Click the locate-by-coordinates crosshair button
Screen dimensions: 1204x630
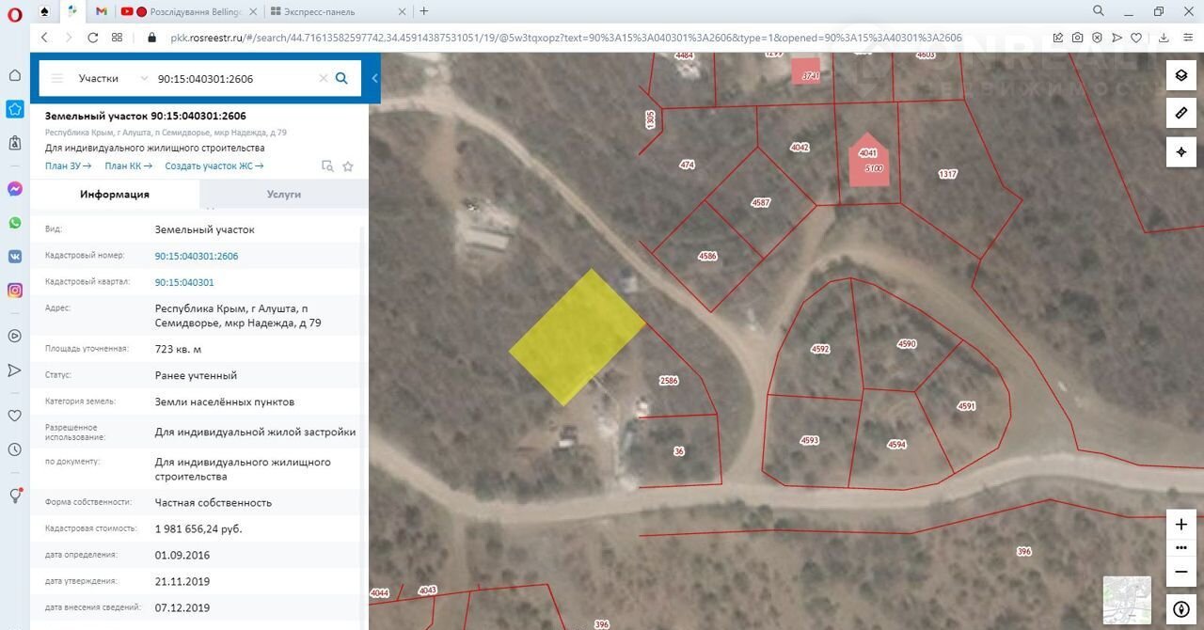1181,152
